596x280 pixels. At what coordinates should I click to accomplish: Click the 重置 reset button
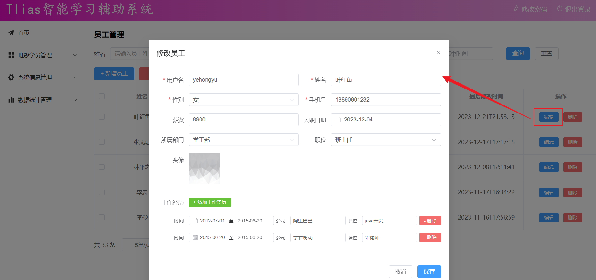[x=547, y=53]
